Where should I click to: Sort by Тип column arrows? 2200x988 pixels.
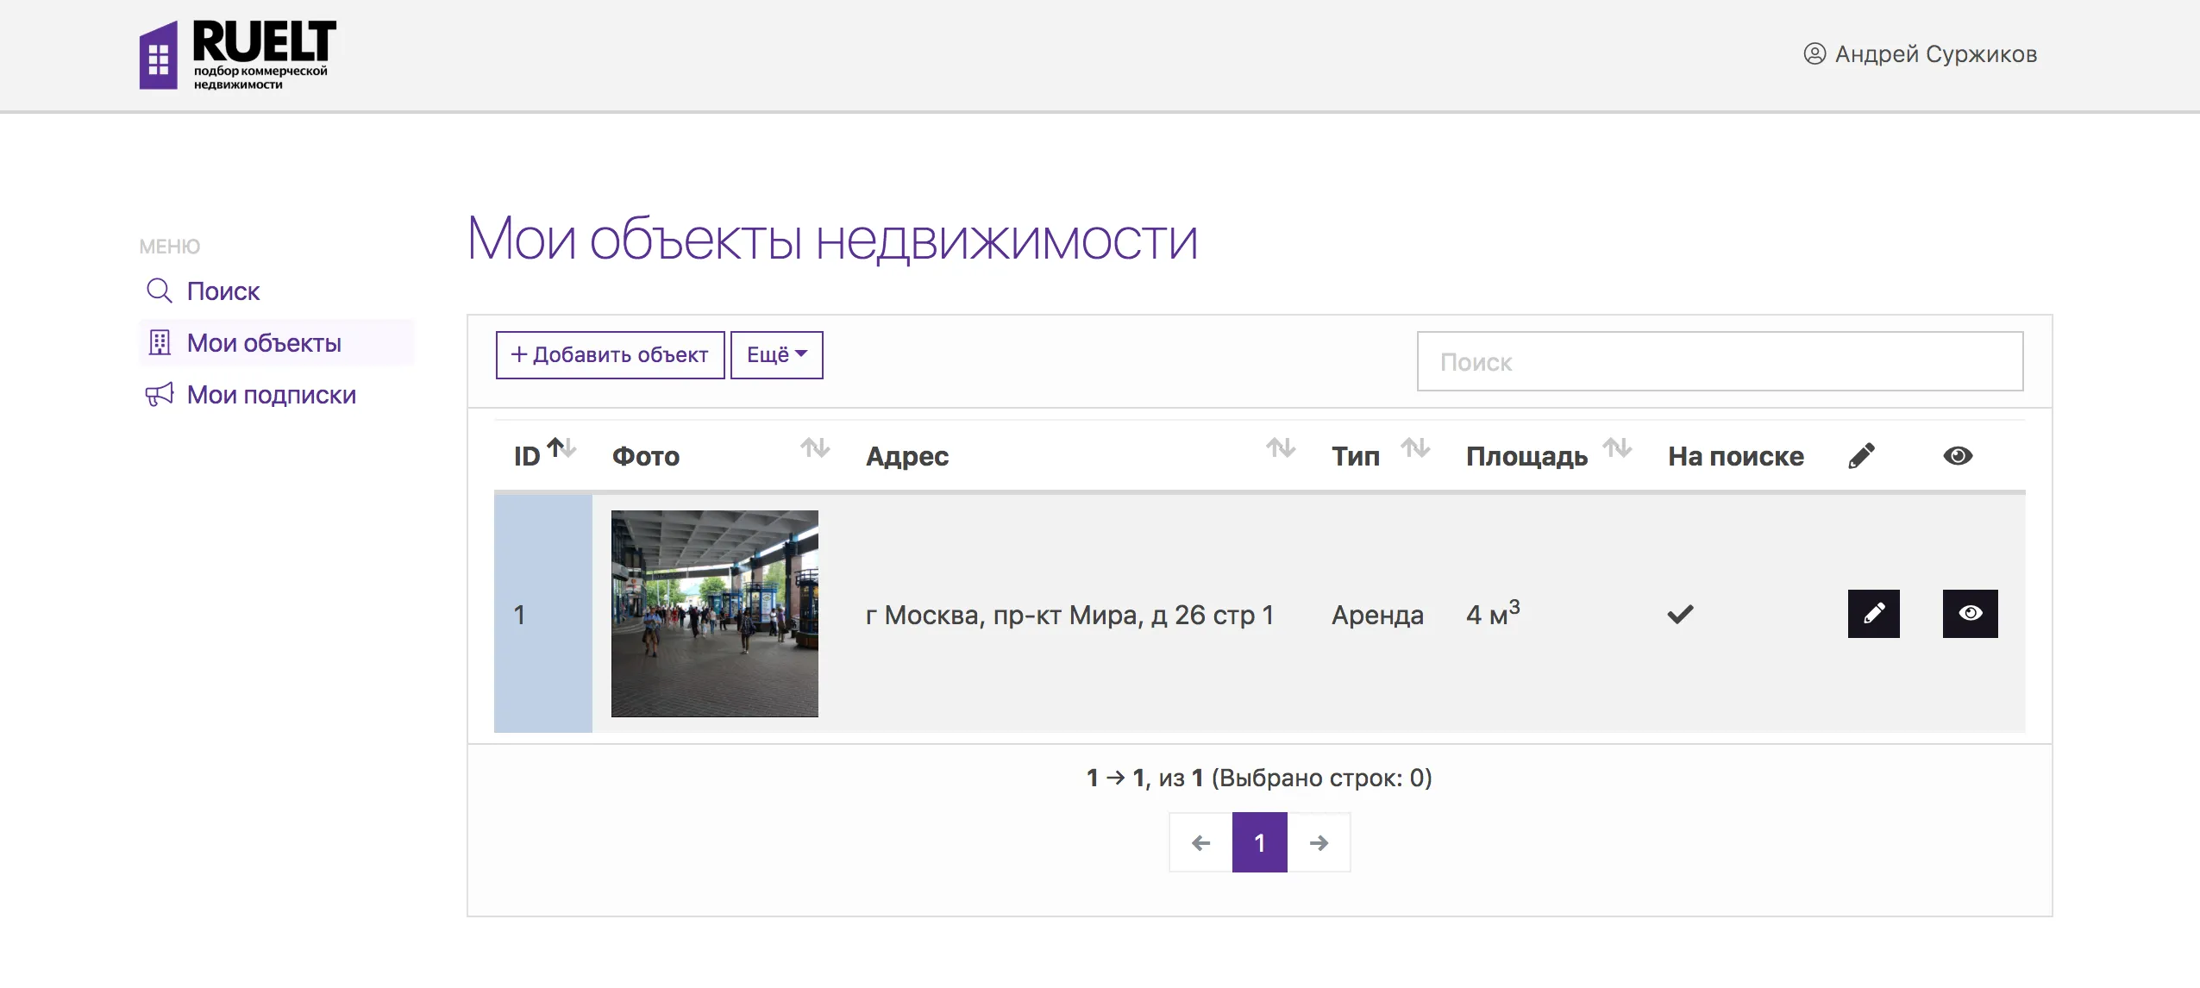click(1415, 448)
